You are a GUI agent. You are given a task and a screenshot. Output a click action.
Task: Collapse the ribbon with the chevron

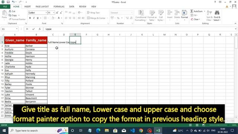click(x=235, y=23)
